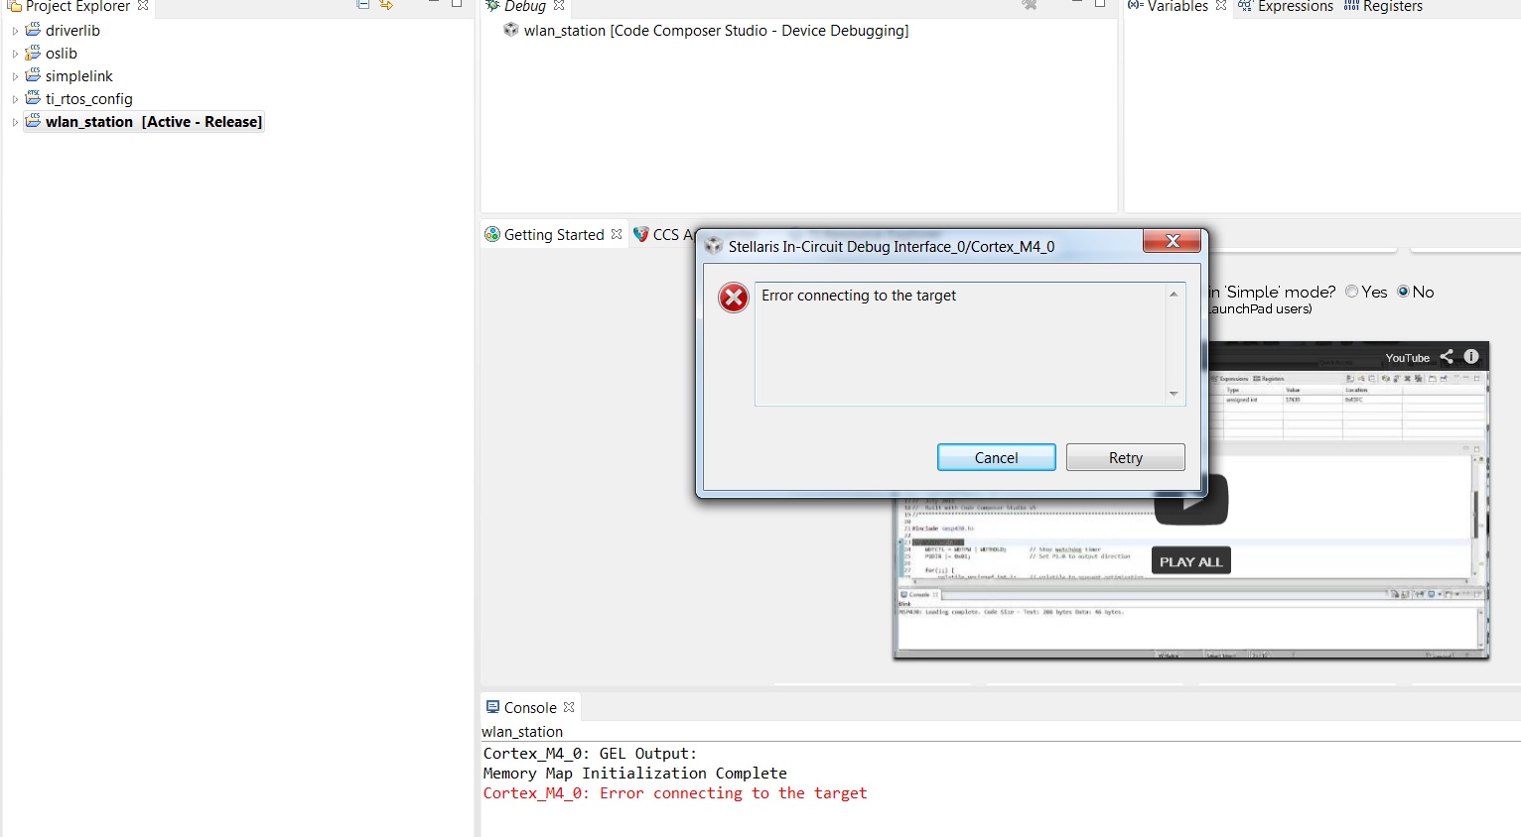This screenshot has height=837, width=1521.
Task: Expand the wlan_station active project
Action: tap(15, 122)
